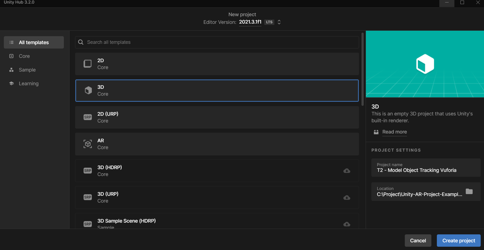Click the Cancel button

418,240
